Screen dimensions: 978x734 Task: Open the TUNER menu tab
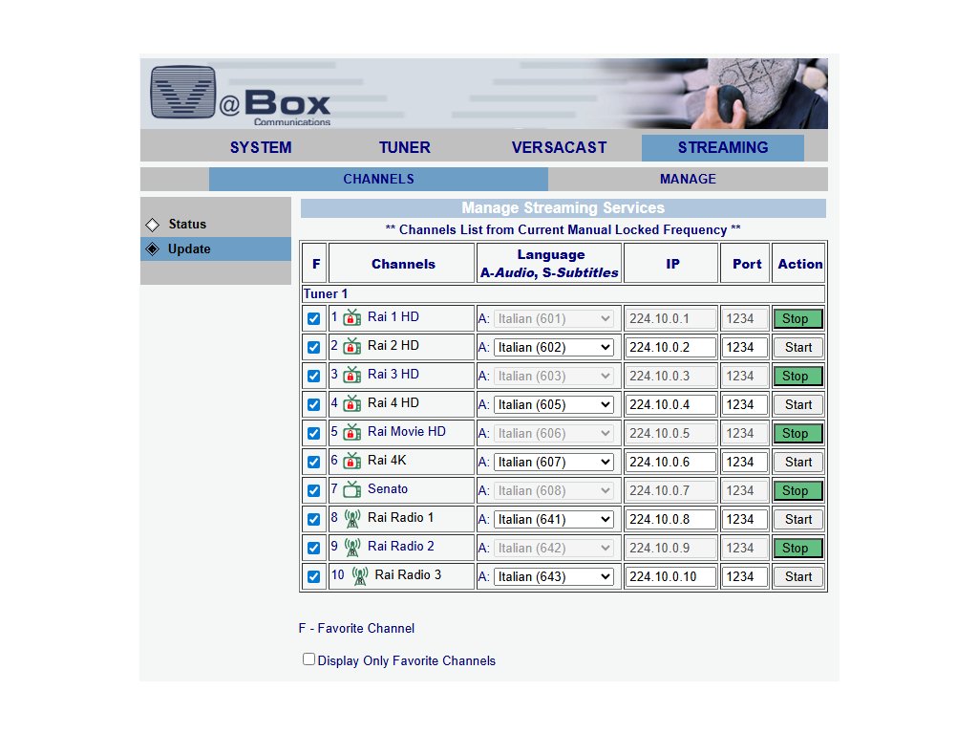[x=405, y=148]
